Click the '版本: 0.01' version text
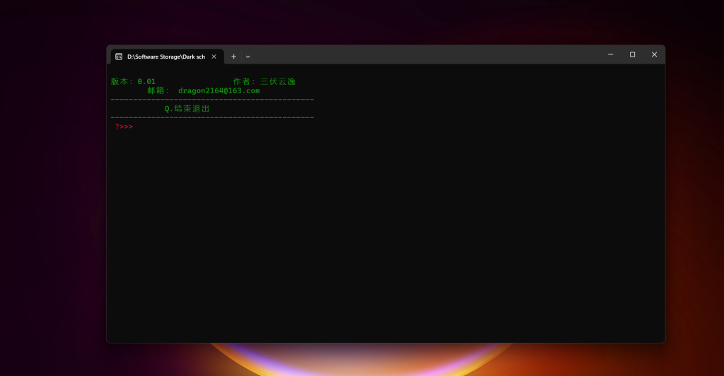This screenshot has width=724, height=376. click(133, 82)
